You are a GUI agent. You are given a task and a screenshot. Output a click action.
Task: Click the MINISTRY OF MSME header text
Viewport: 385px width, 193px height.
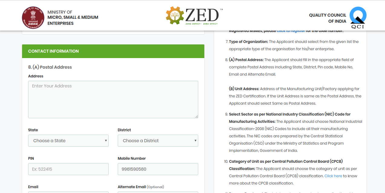tap(73, 17)
